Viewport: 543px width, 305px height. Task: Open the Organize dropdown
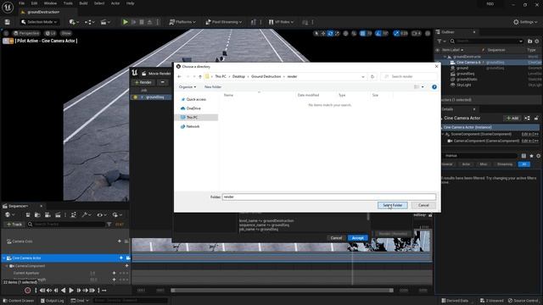(x=188, y=86)
